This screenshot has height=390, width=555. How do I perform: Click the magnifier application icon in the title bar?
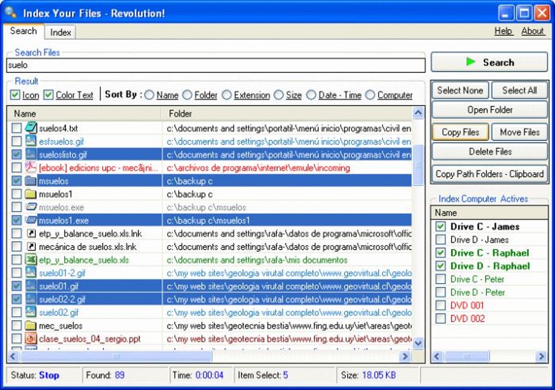tap(11, 12)
